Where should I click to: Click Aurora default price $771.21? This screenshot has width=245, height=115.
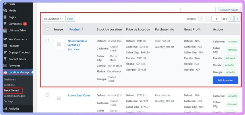141,95
